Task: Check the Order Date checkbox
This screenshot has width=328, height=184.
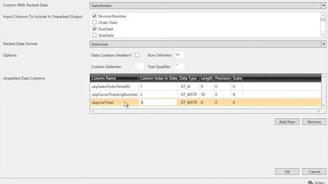Action: tap(94, 22)
